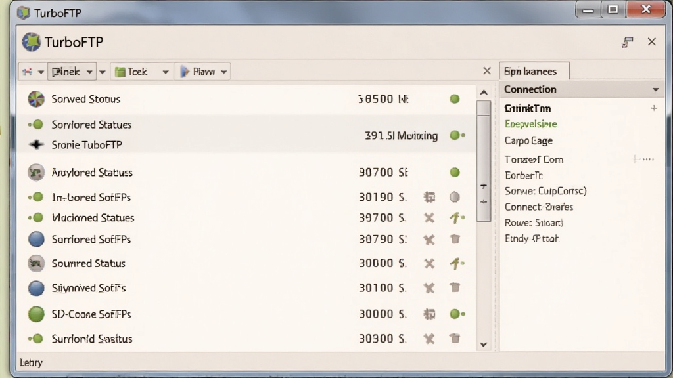673x378 pixels.
Task: Click settings chip icon on Im-Lored SofFPs row
Action: (429, 197)
